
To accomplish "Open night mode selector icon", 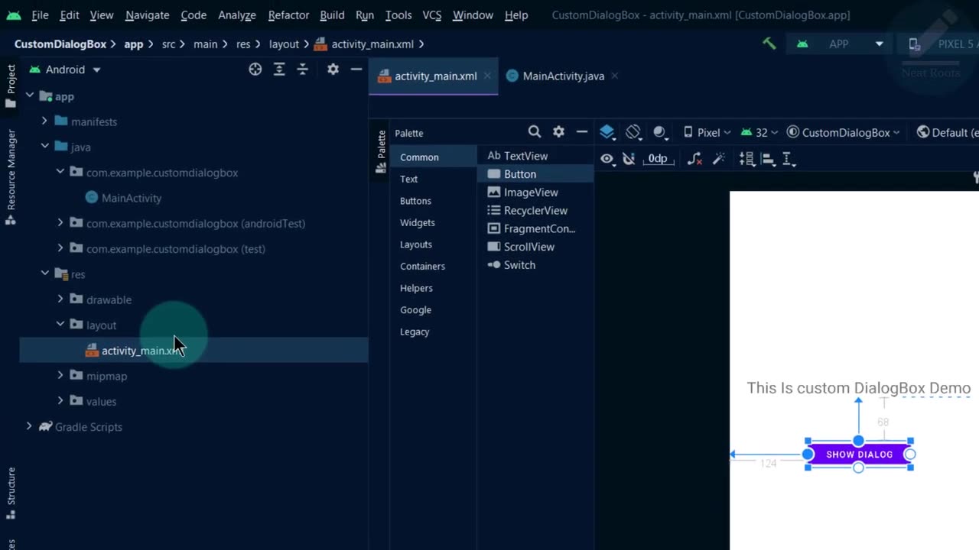I will coord(661,132).
